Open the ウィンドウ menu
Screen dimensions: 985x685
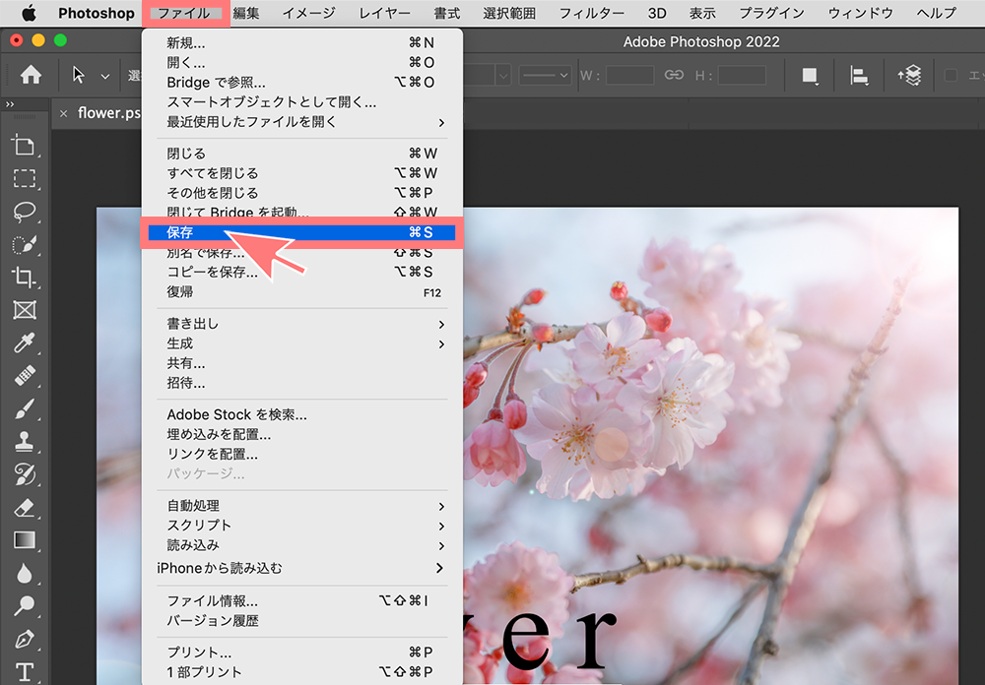click(861, 13)
